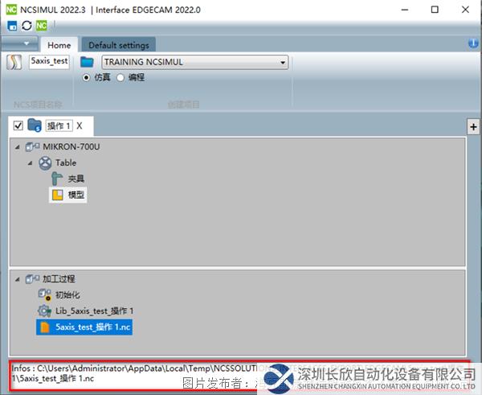Click the refresh arrows icon in the title toolbar
The width and height of the screenshot is (482, 395).
[26, 26]
